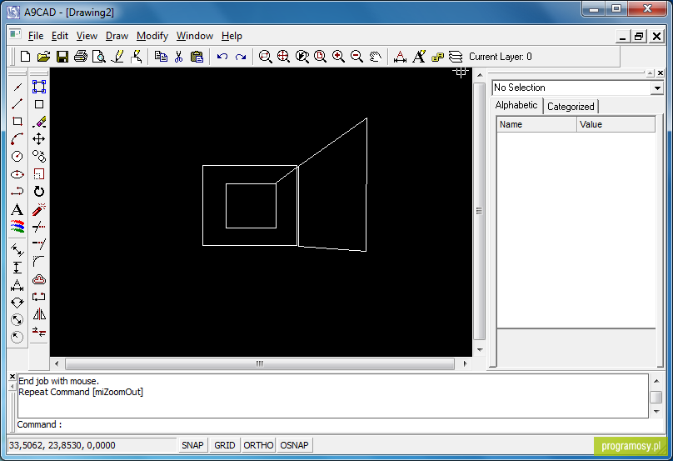Open the Edit menu
673x461 pixels.
point(60,36)
